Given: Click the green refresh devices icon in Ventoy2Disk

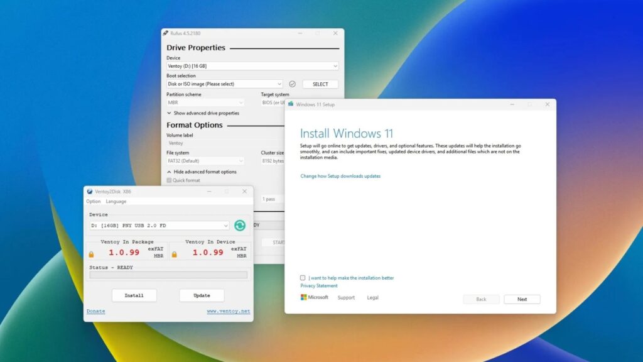Looking at the screenshot, I should pos(240,226).
